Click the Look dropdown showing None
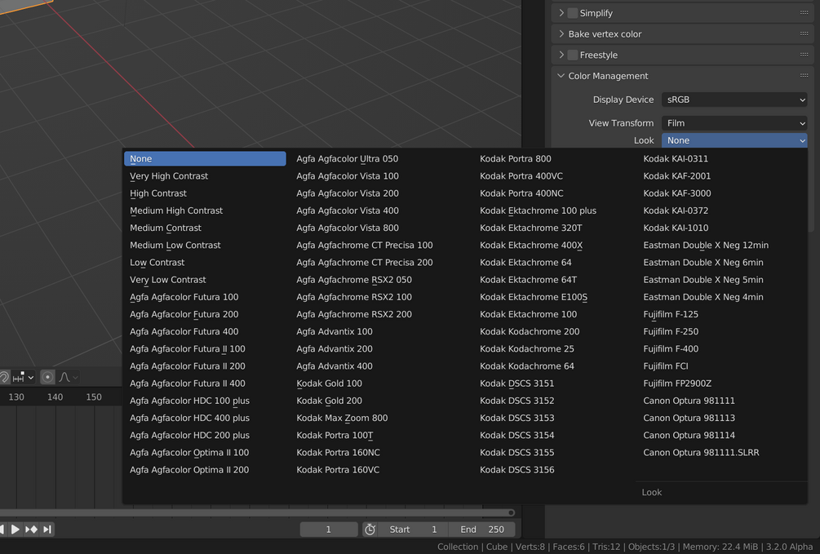The width and height of the screenshot is (820, 554). [734, 140]
